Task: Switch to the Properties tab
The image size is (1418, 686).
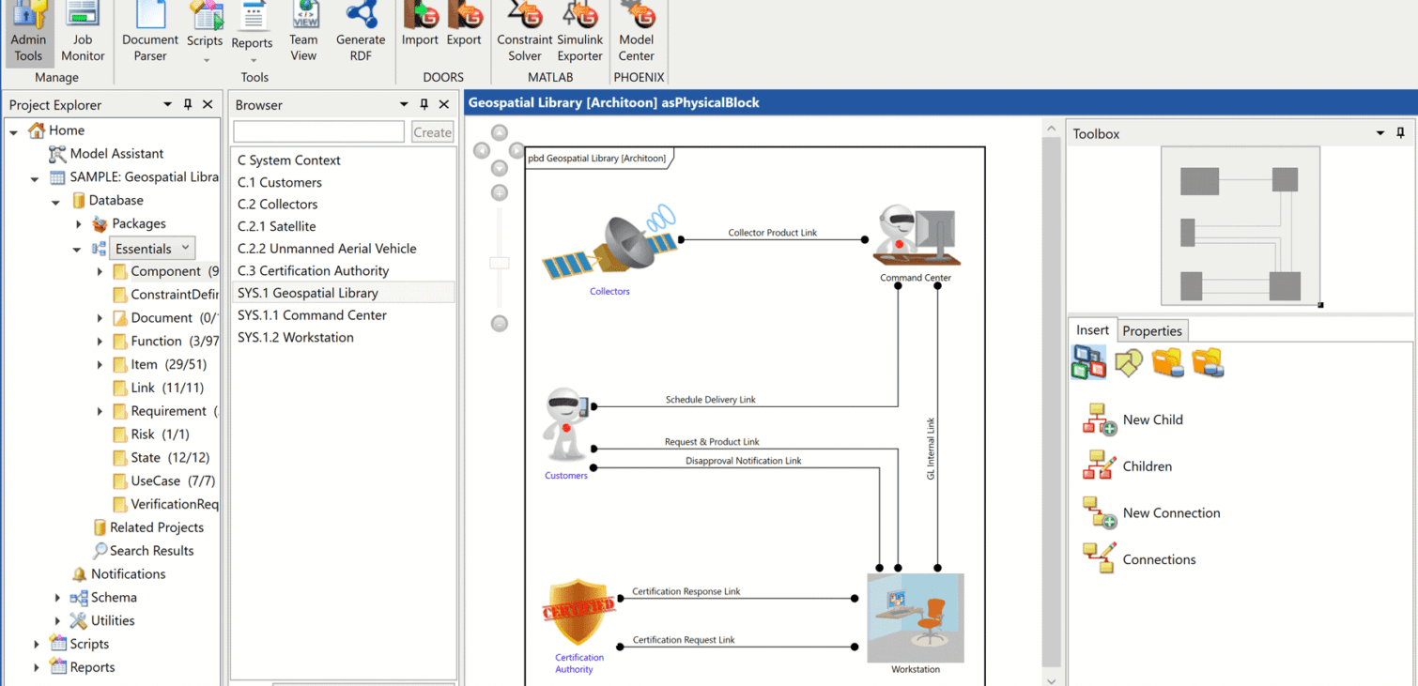Action: coord(1152,330)
